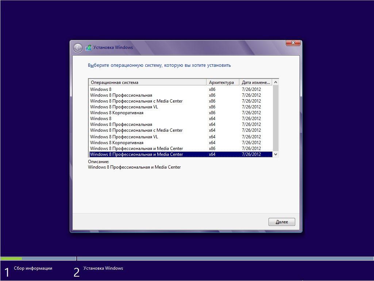The width and height of the screenshot is (374, 281).
Task: Click the Windows setup icon in the title bar
Action: pyautogui.click(x=88, y=47)
